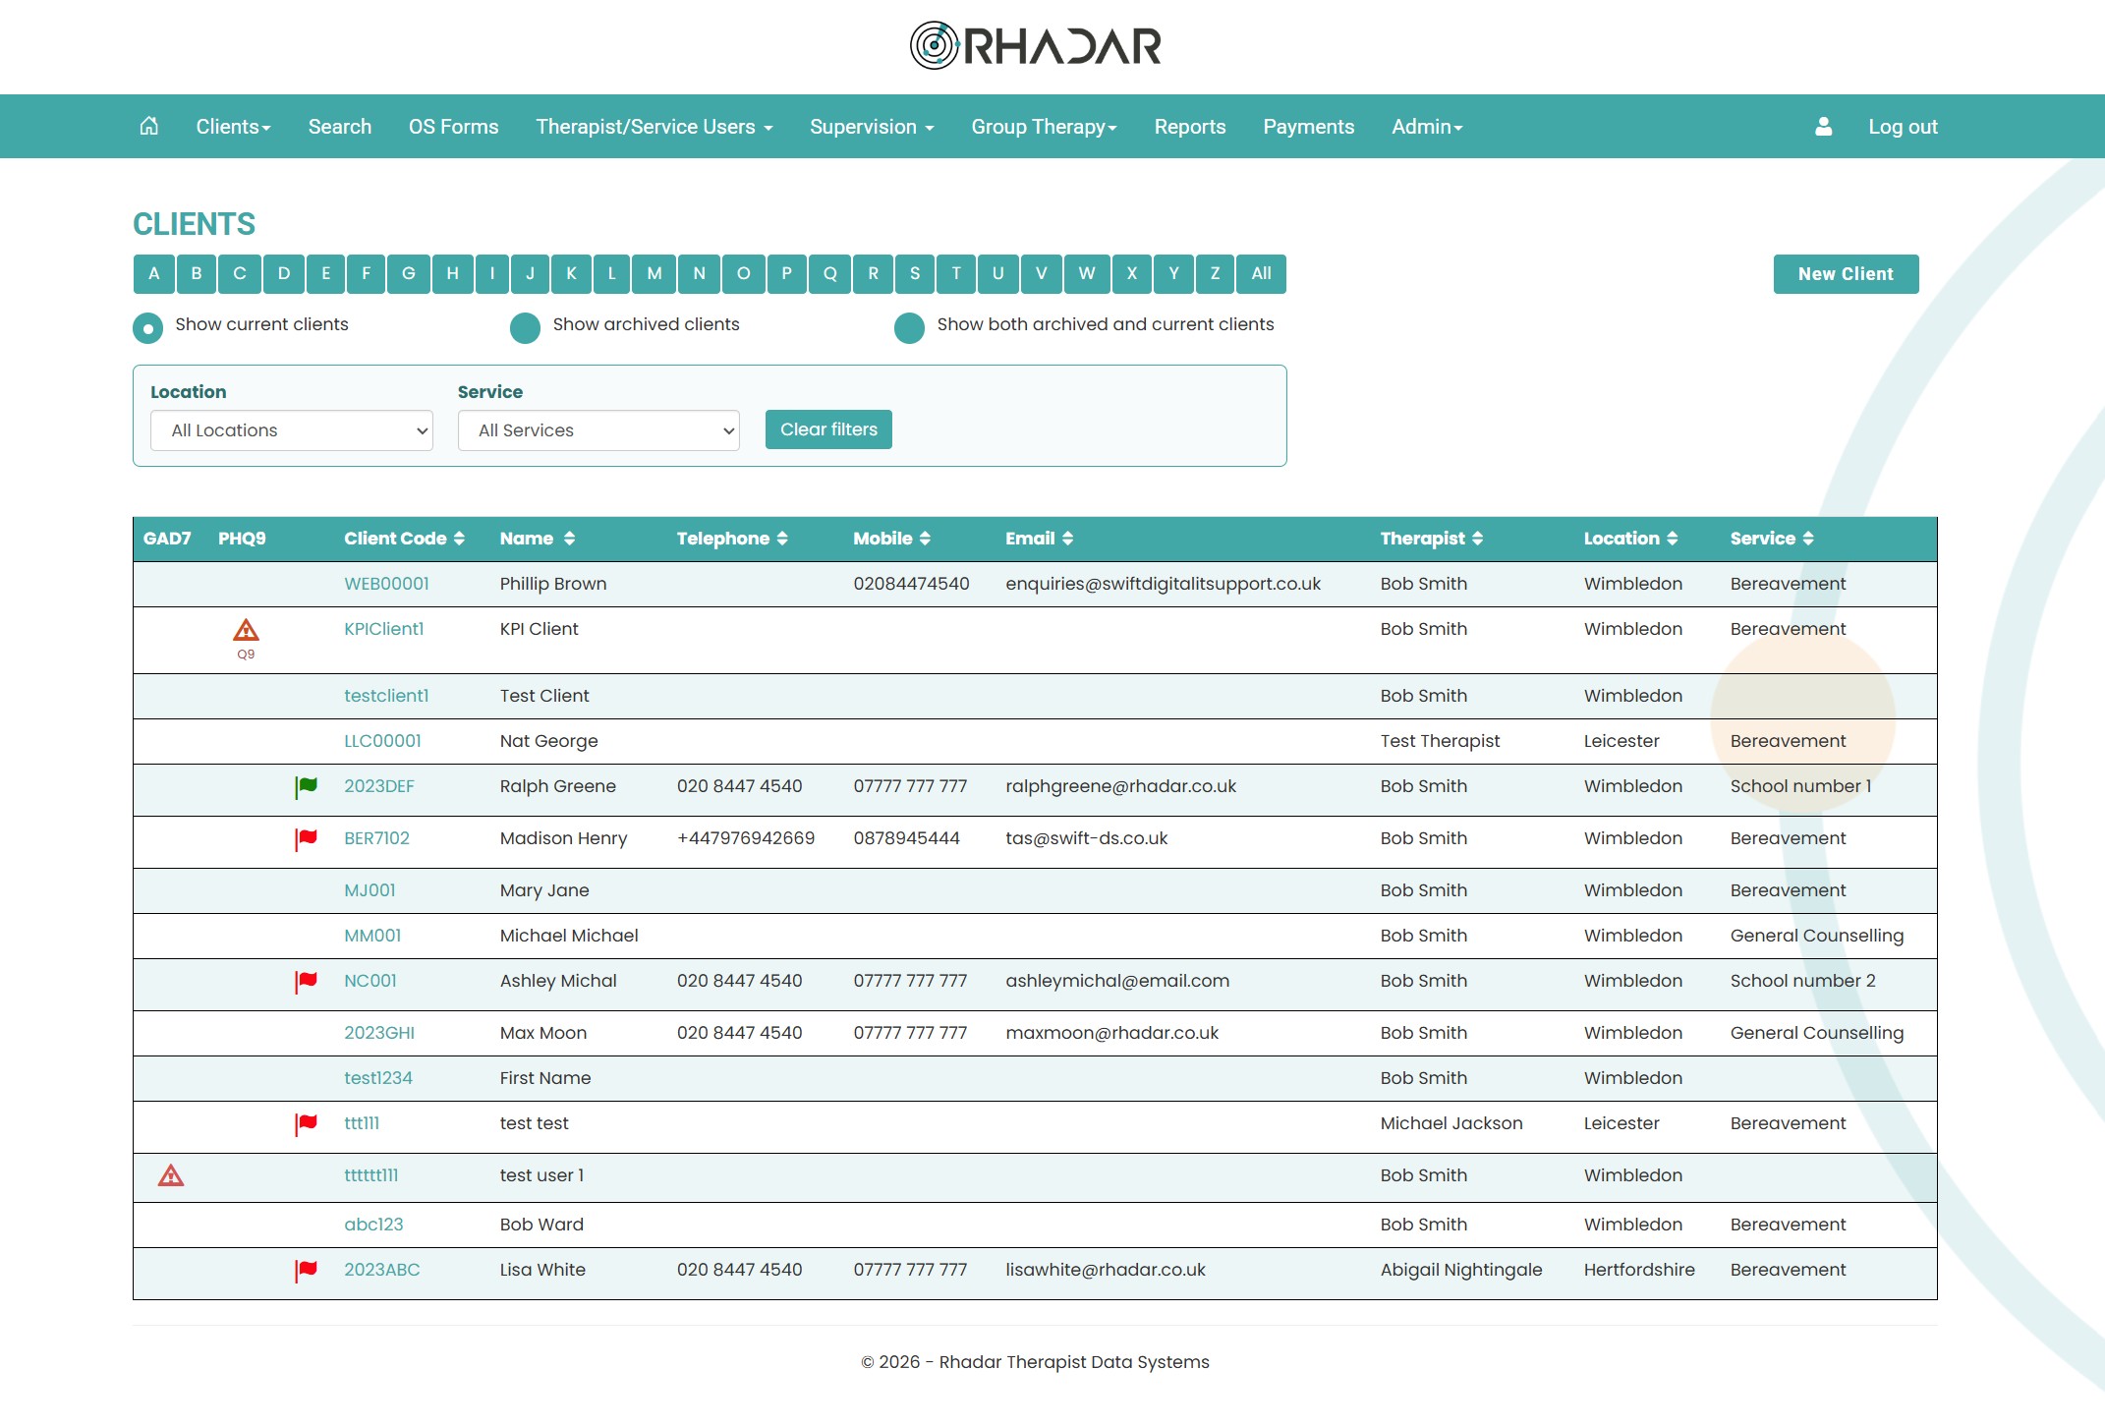This screenshot has height=1426, width=2105.
Task: Open client MJ001
Action: (x=370, y=890)
